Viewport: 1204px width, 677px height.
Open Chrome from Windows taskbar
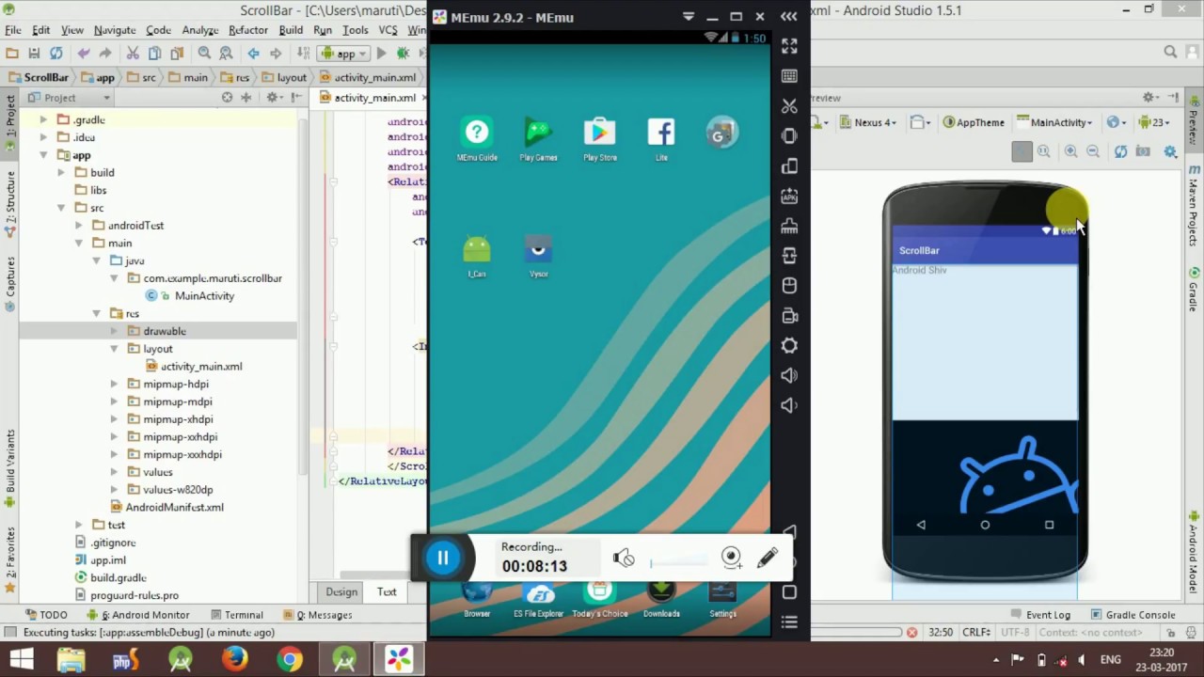pyautogui.click(x=290, y=659)
